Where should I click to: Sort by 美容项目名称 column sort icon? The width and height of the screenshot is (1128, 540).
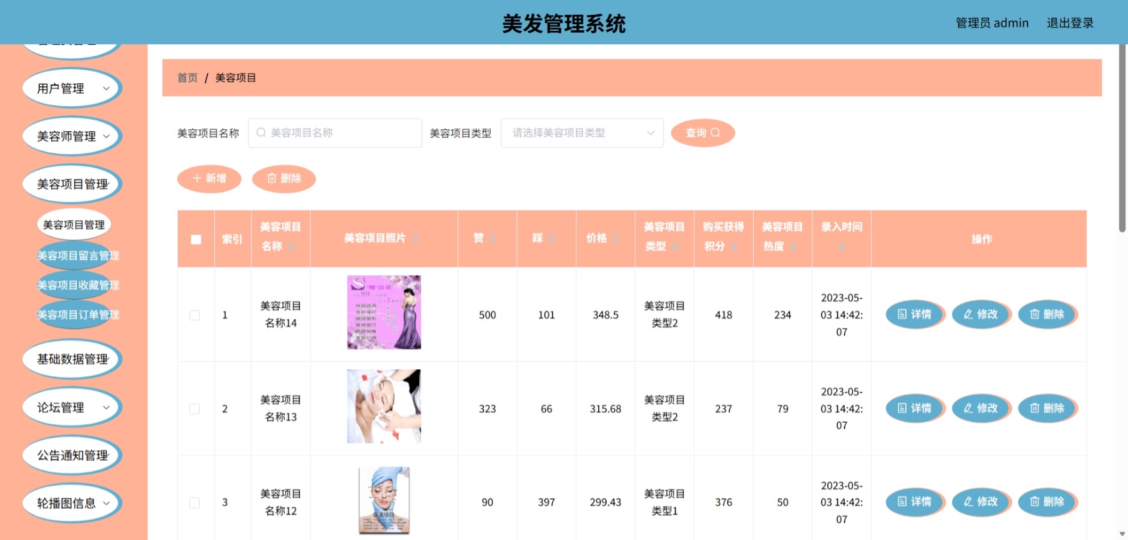(291, 246)
